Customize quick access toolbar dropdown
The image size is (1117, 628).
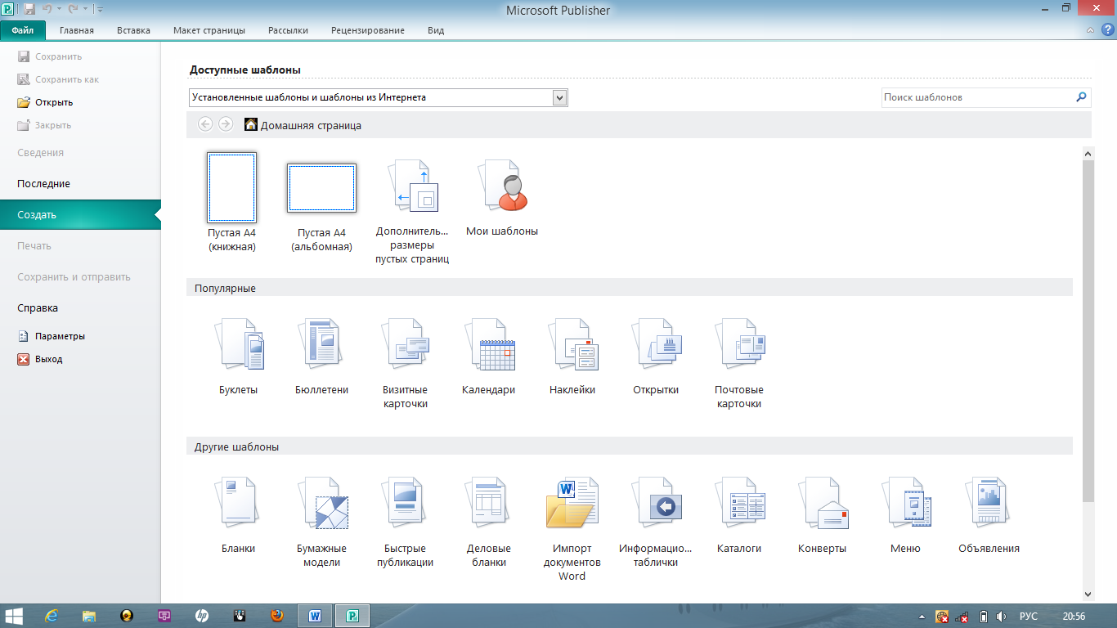100,10
